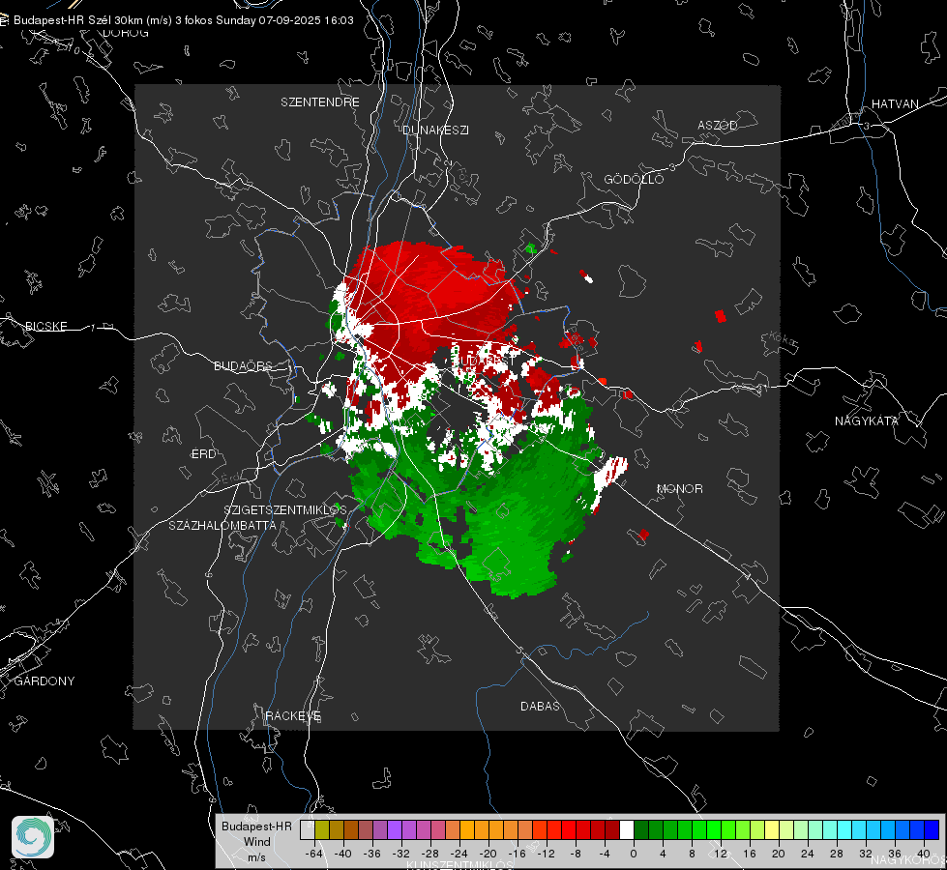947x870 pixels.
Task: Click the -64 legend value
Action: tap(314, 854)
